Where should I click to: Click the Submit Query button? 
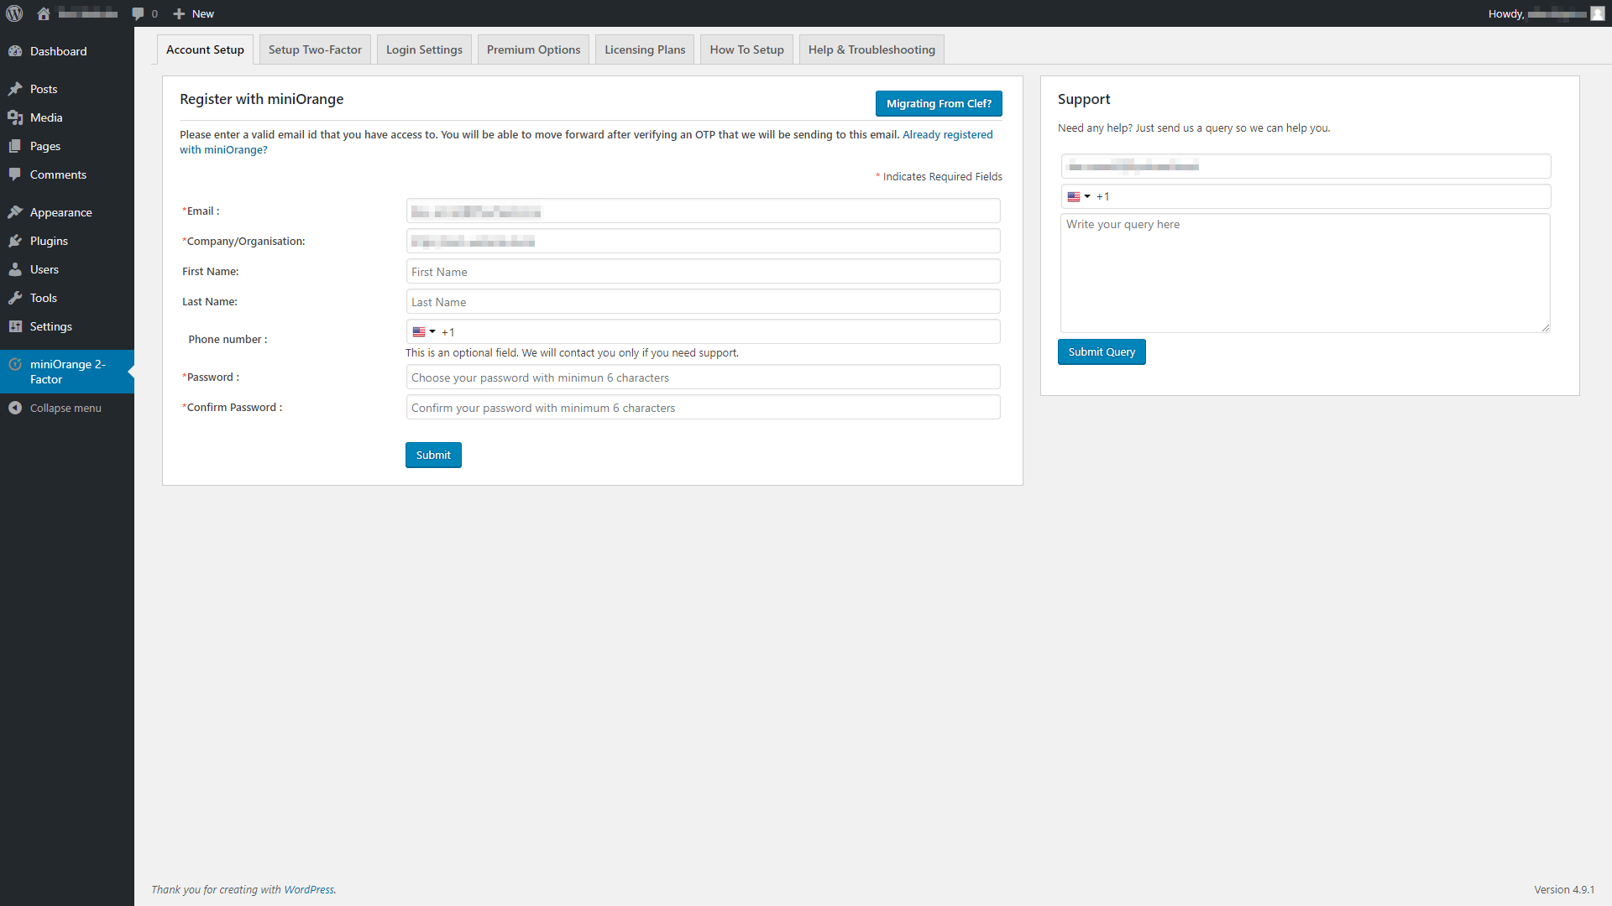pyautogui.click(x=1102, y=351)
